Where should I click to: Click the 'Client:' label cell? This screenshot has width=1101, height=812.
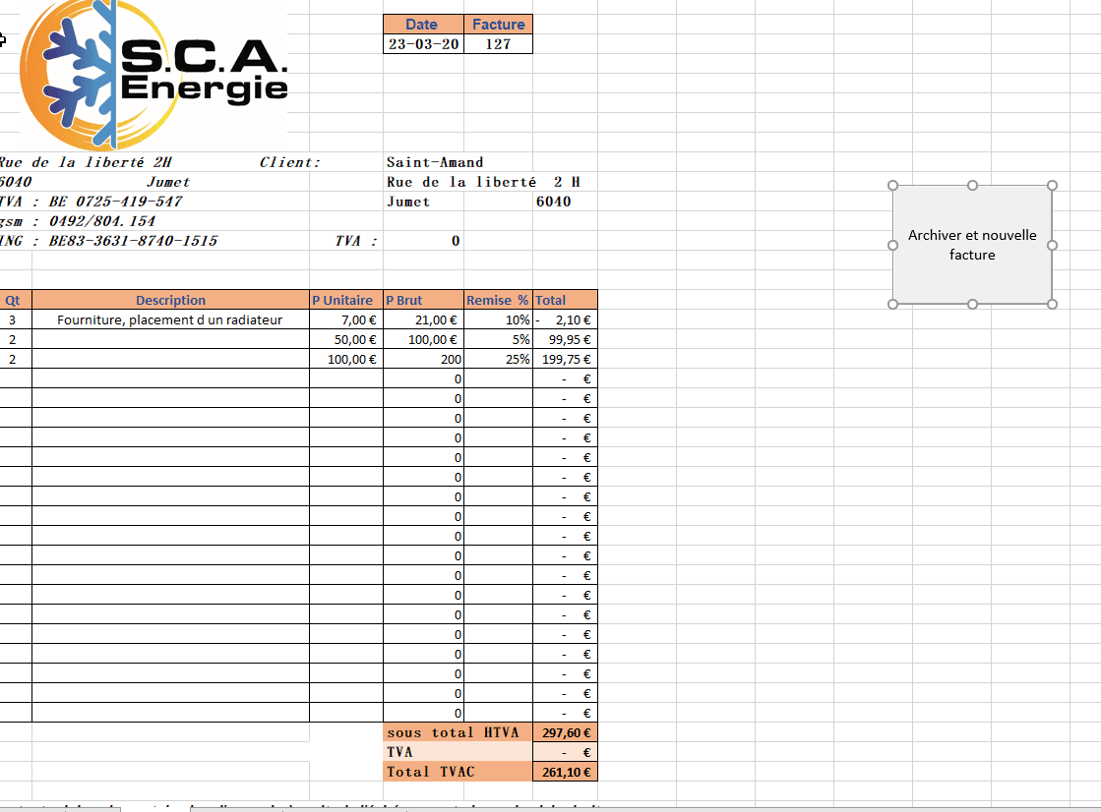click(289, 162)
